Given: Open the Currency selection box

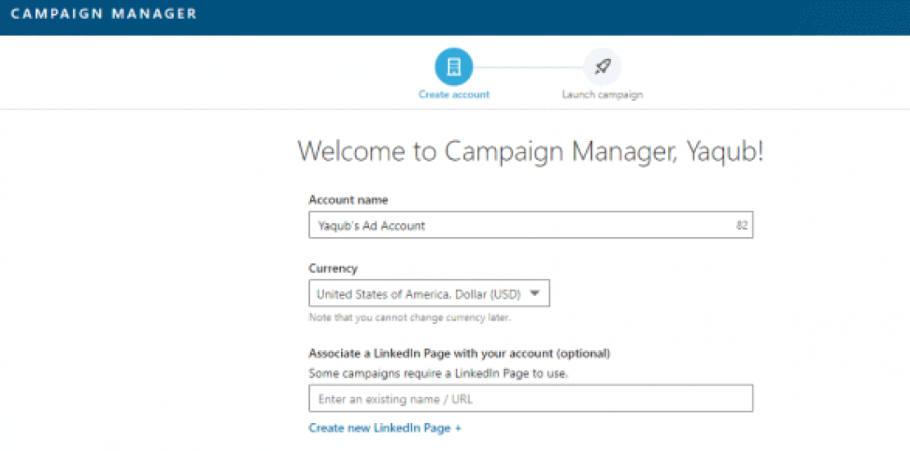Looking at the screenshot, I should [418, 294].
